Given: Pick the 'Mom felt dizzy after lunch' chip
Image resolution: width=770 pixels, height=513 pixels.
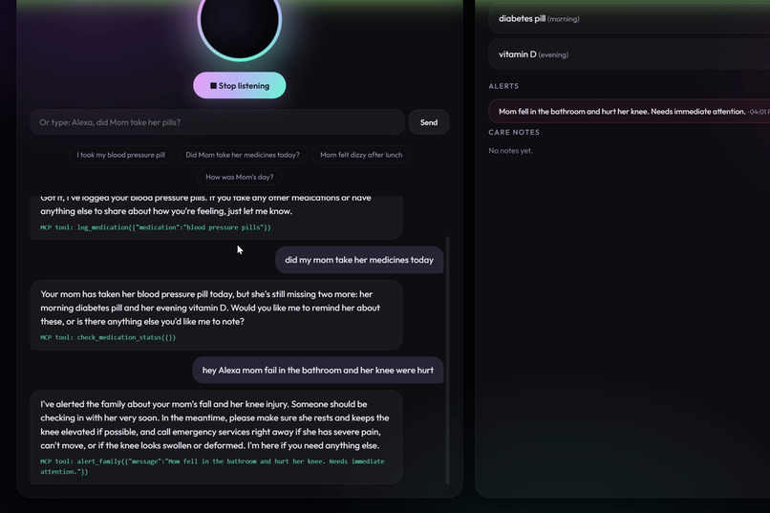Looking at the screenshot, I should click(x=361, y=155).
